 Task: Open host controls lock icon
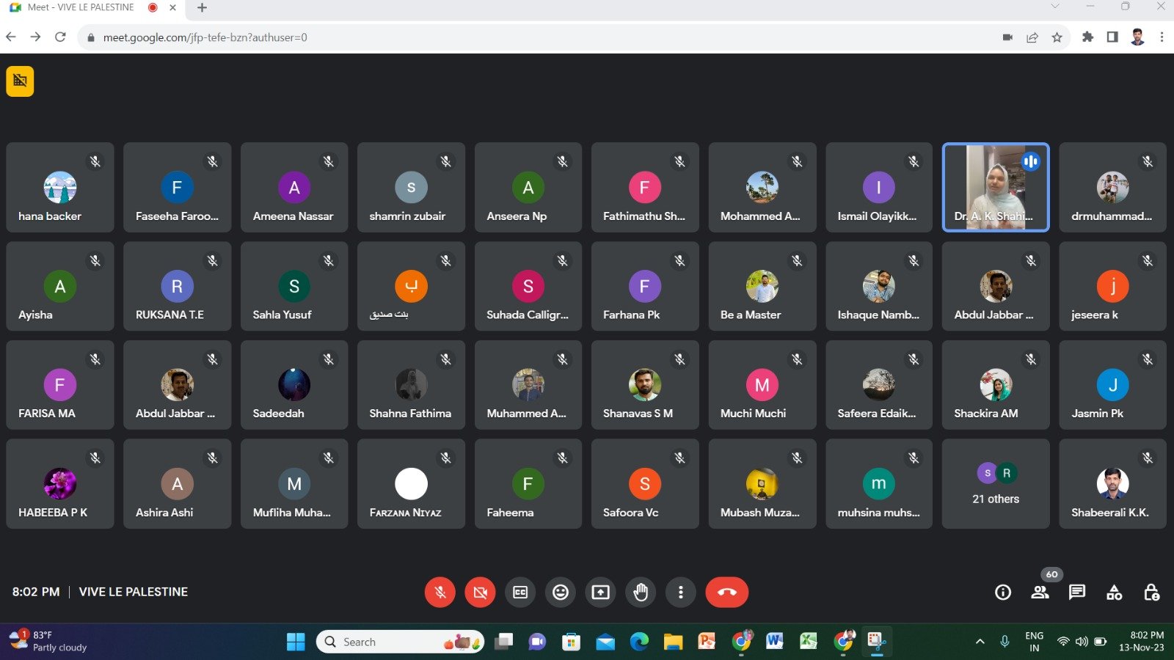pos(1151,593)
